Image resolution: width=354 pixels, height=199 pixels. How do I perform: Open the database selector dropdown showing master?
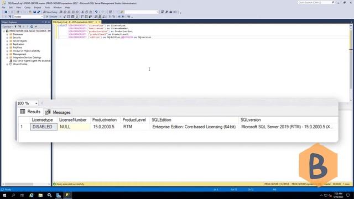click(x=28, y=17)
